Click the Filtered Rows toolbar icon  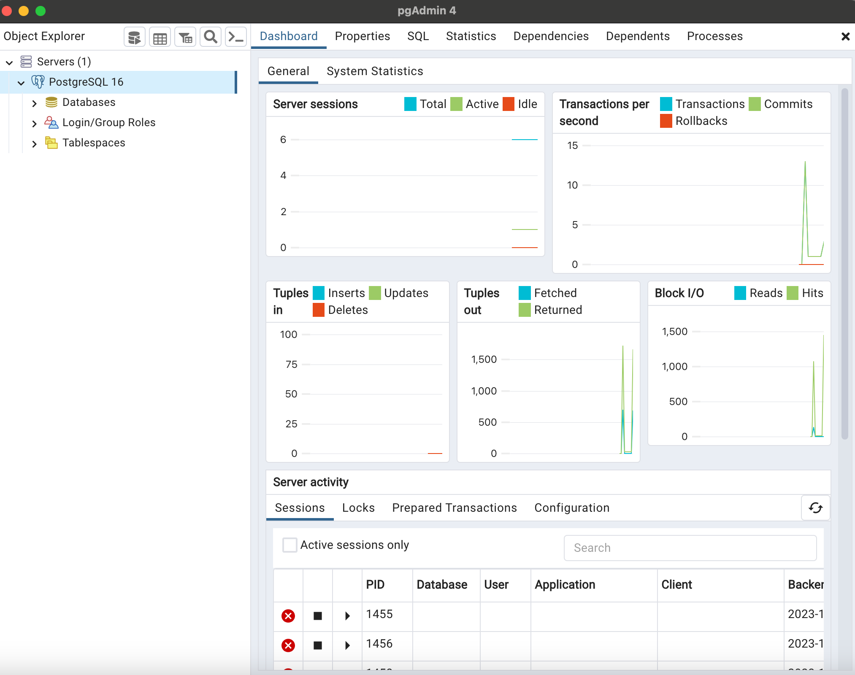point(185,37)
